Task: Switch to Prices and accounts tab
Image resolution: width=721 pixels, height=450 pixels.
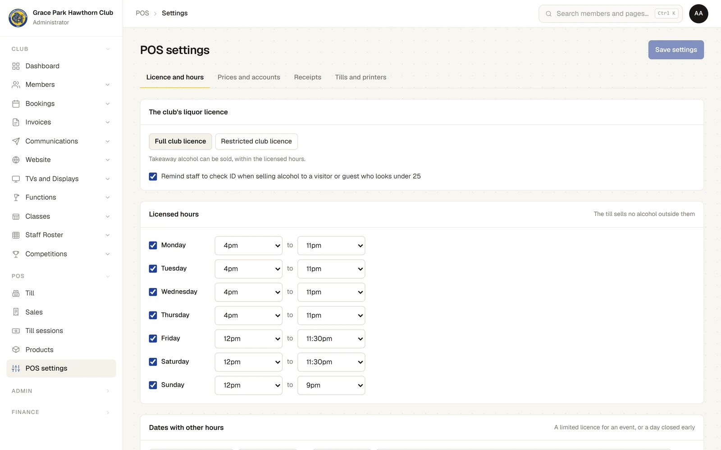Action: tap(249, 77)
